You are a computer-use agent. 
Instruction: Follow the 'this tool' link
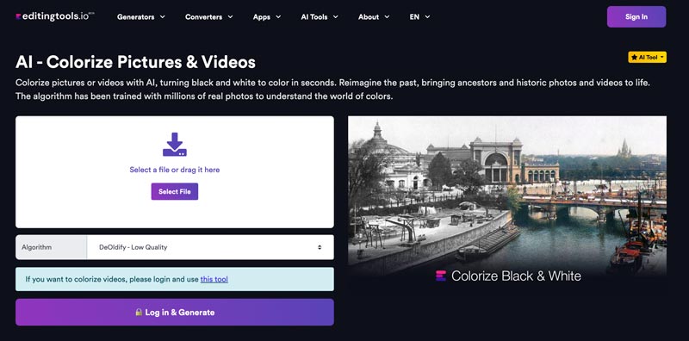tap(214, 279)
